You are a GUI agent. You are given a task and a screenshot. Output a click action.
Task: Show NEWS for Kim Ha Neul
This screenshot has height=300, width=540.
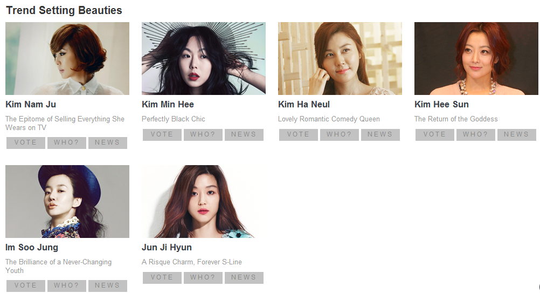[x=380, y=134]
